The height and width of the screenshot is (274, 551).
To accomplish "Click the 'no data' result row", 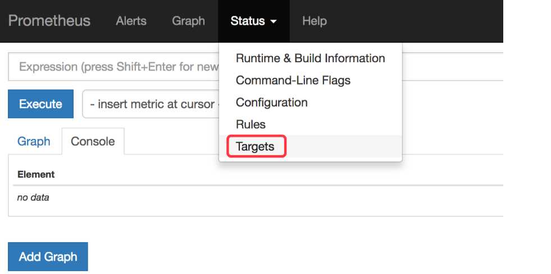I will [33, 197].
